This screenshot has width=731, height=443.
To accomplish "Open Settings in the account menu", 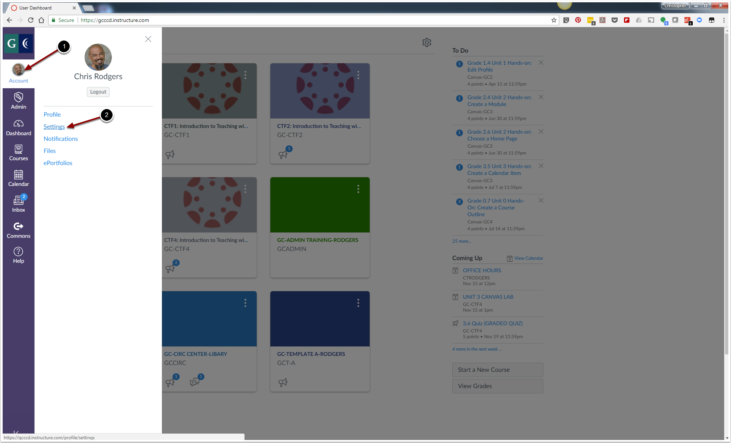I will pyautogui.click(x=54, y=126).
